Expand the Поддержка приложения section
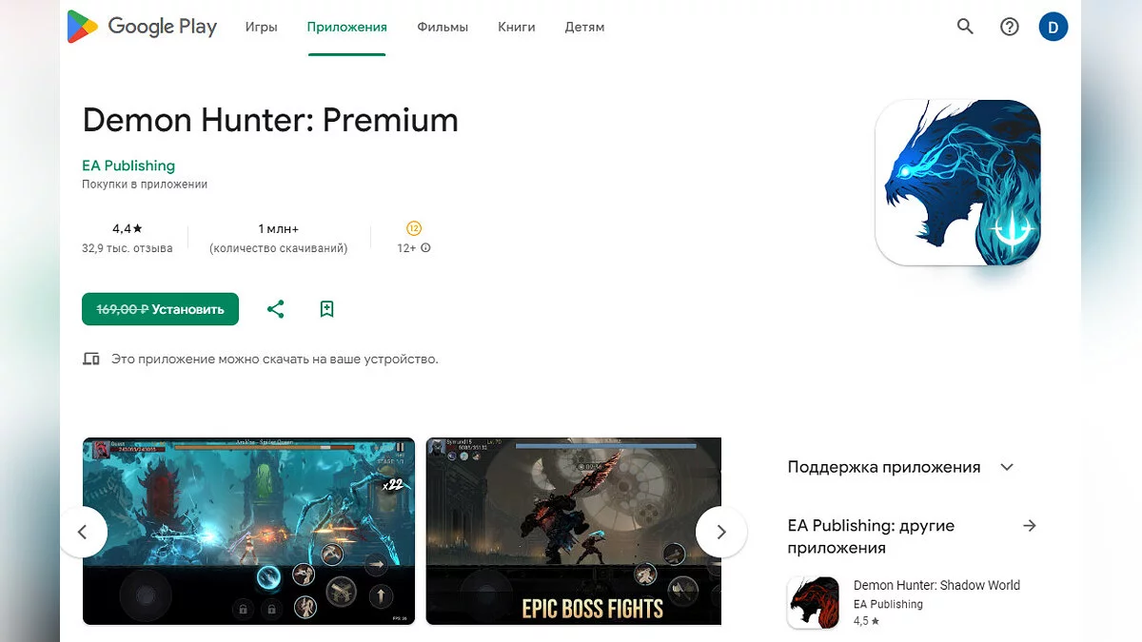The image size is (1142, 642). coord(1007,467)
